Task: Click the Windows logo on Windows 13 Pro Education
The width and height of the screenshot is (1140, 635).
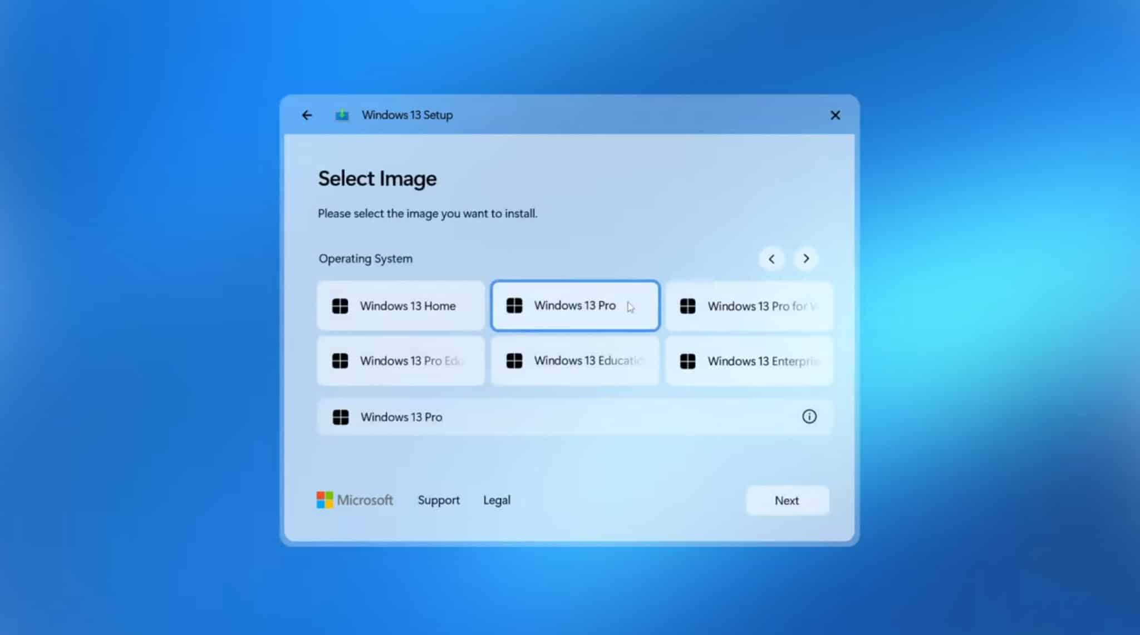Action: click(340, 360)
